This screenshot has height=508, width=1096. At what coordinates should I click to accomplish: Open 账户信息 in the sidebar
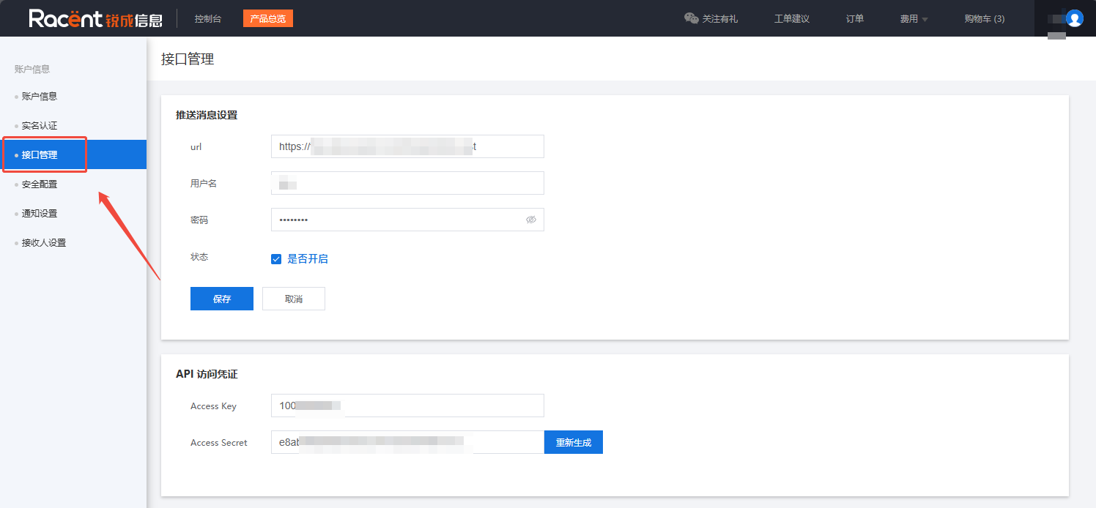pyautogui.click(x=40, y=97)
